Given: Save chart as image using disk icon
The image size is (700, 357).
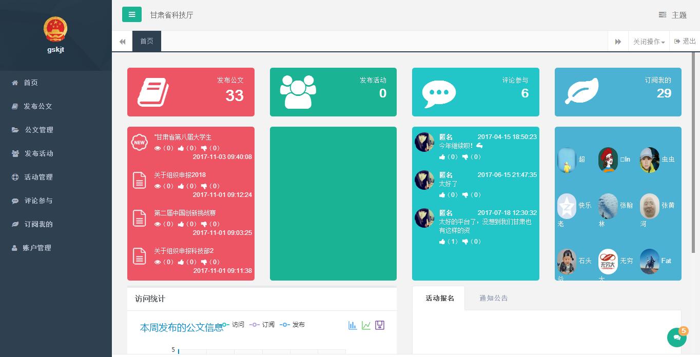Looking at the screenshot, I should (x=380, y=325).
